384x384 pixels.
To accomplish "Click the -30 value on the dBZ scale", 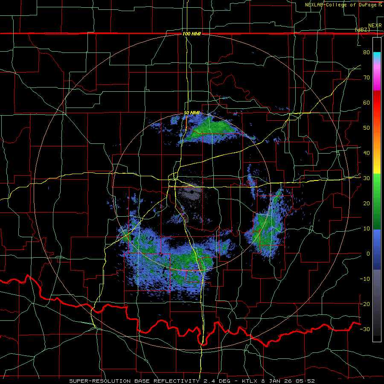I will [365, 329].
